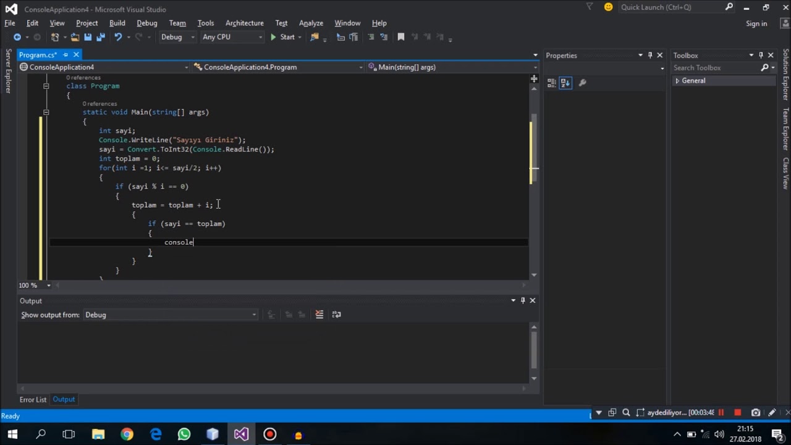Open the Edit menu
The image size is (791, 445).
32,23
